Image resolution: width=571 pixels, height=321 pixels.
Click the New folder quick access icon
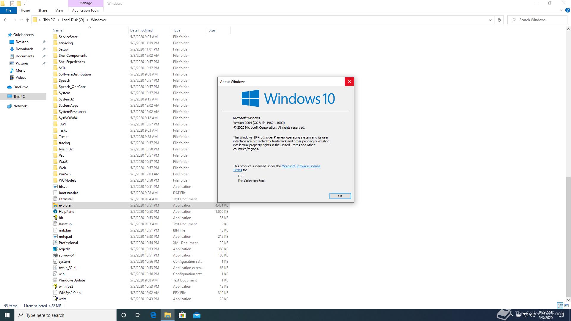[18, 4]
